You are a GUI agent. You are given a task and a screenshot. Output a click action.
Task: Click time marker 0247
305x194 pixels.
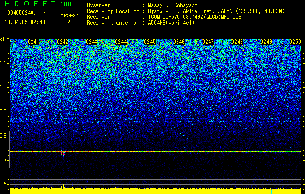[x=208, y=42]
